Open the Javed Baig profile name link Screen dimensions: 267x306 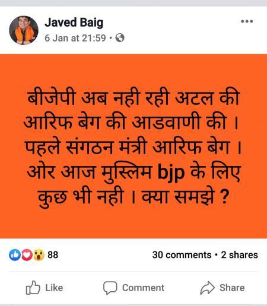pyautogui.click(x=74, y=23)
